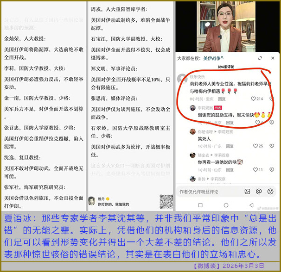Select the line 沈逸，复旦教授
The width and height of the screenshot is (281, 272).
point(22,157)
